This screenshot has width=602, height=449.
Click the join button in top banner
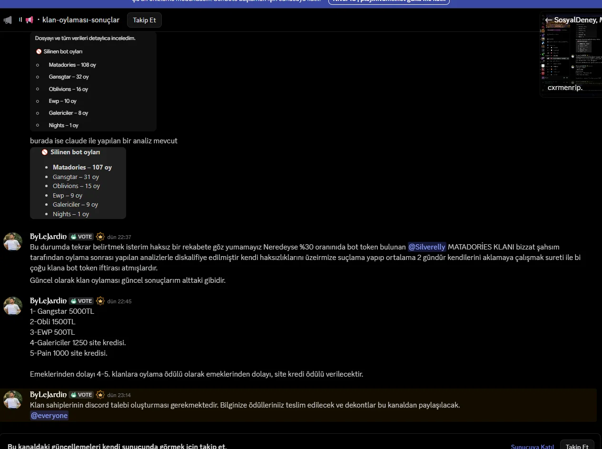[389, 1]
